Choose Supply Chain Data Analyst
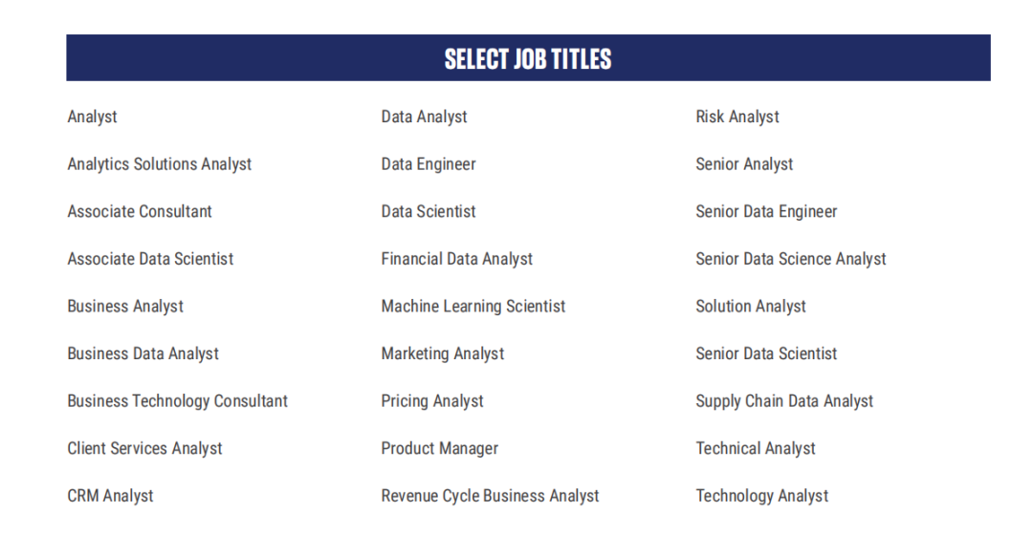The width and height of the screenshot is (1033, 535). 784,401
